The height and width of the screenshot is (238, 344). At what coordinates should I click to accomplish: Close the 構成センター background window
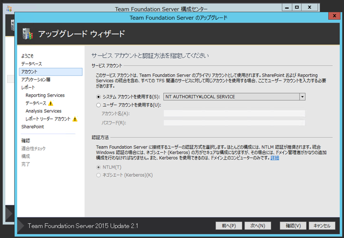(x=310, y=7)
